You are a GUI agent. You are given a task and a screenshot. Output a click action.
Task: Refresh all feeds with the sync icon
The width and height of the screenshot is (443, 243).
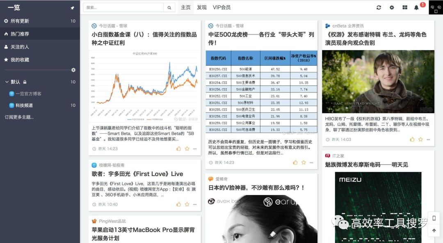[x=379, y=7]
